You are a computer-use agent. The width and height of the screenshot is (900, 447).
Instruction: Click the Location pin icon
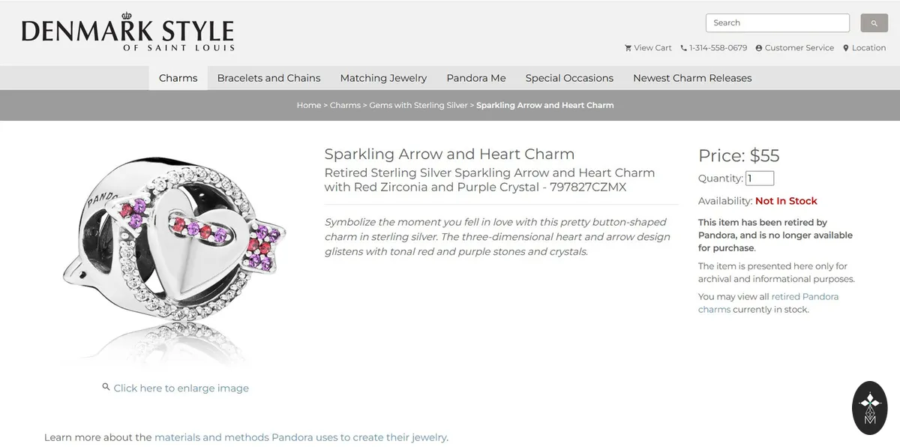845,48
